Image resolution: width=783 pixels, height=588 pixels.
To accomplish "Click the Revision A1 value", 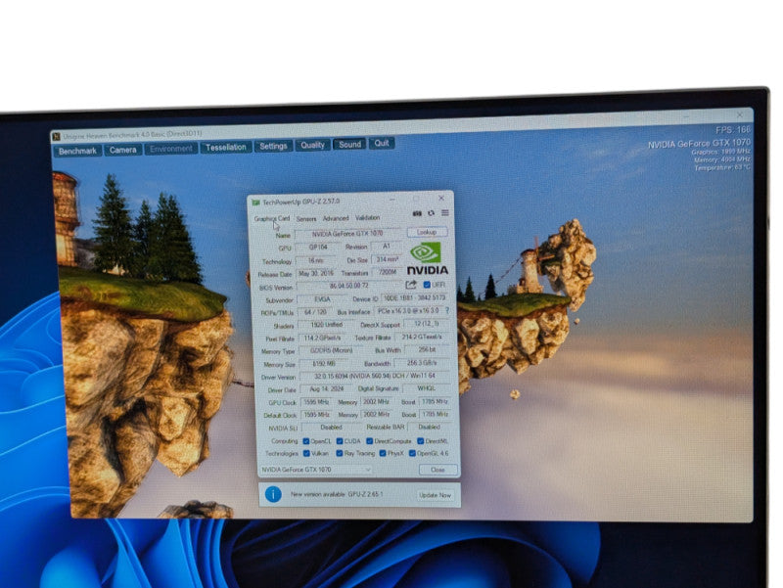I will (386, 247).
